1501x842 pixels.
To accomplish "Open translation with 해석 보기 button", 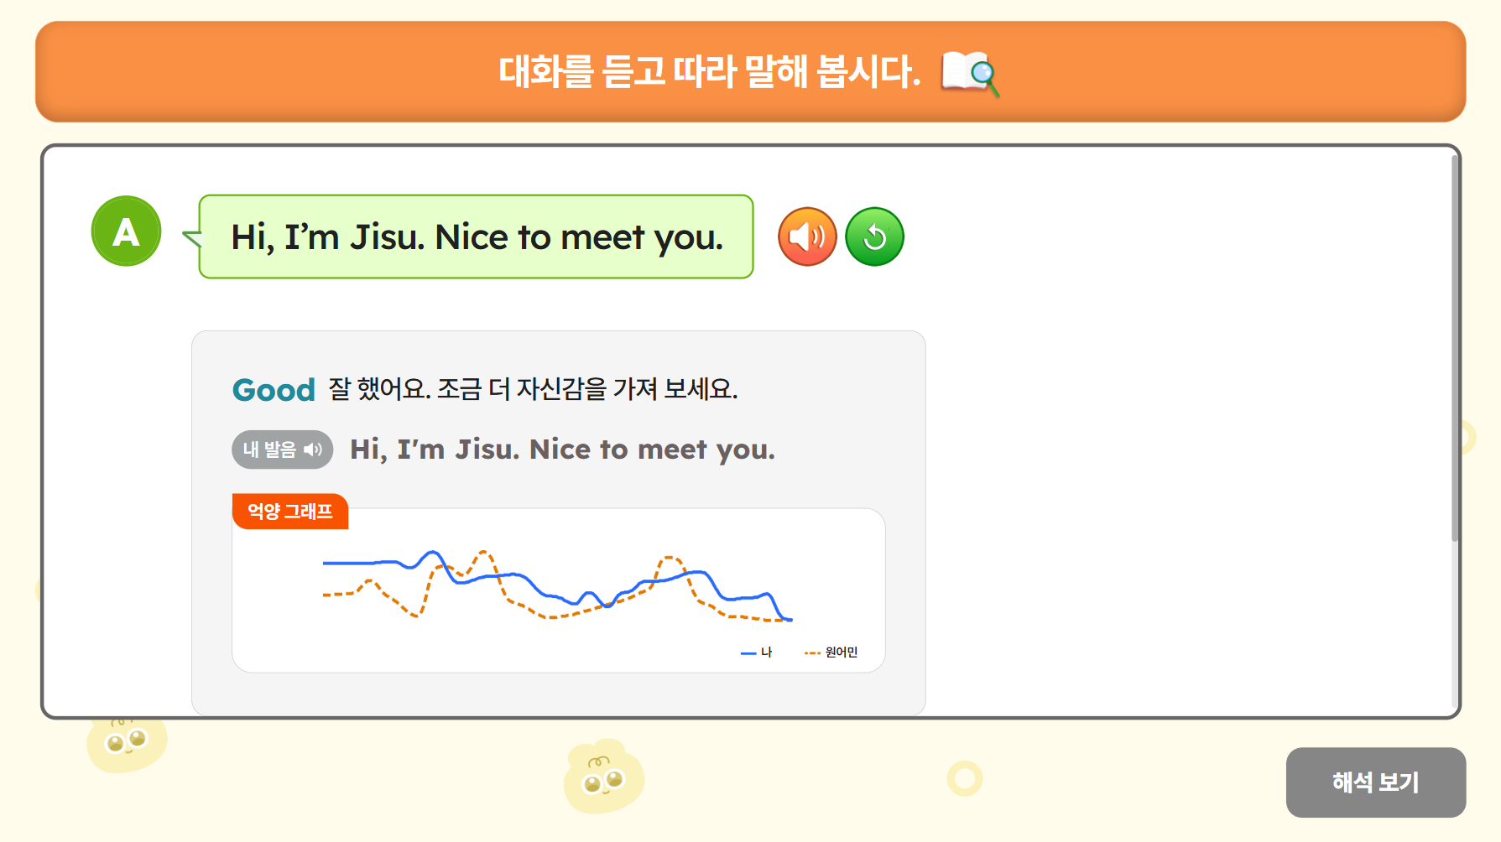I will pos(1375,782).
